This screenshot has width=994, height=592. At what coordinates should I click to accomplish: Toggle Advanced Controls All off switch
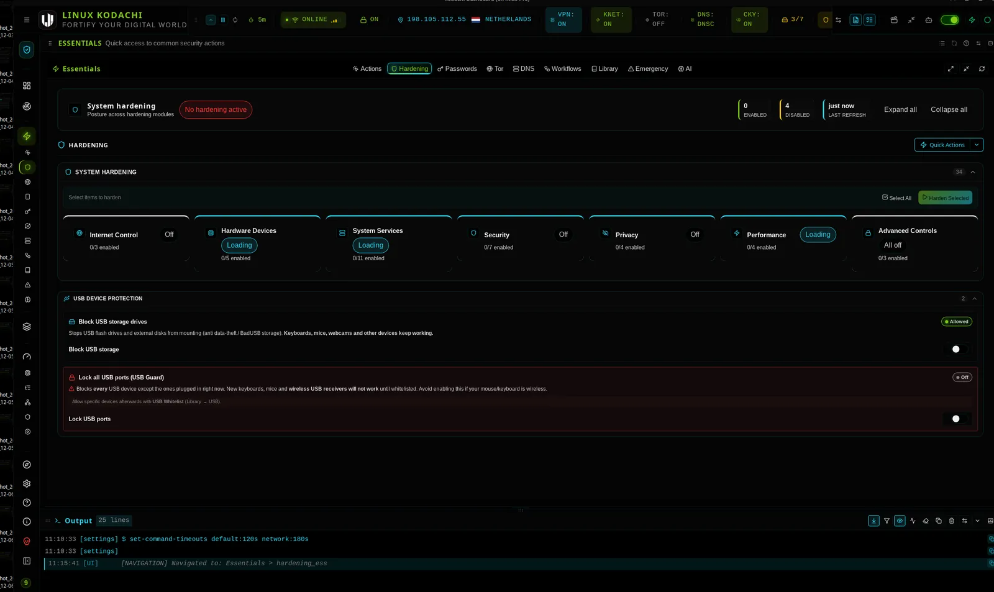click(x=893, y=245)
